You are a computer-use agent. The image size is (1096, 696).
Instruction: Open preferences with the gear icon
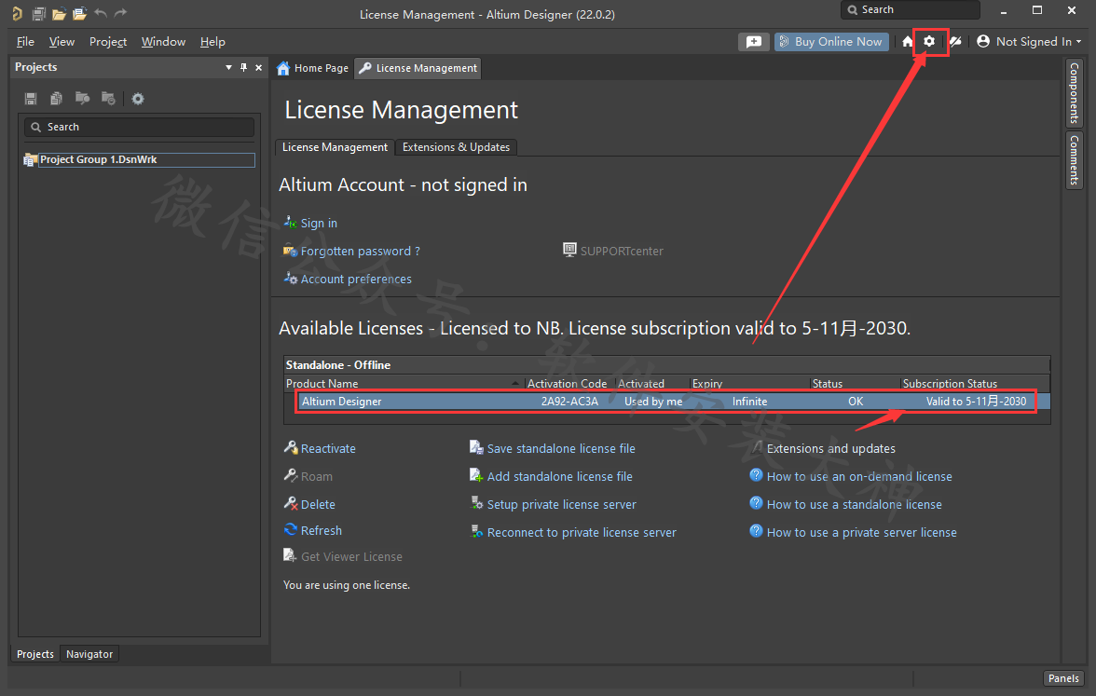coord(929,41)
